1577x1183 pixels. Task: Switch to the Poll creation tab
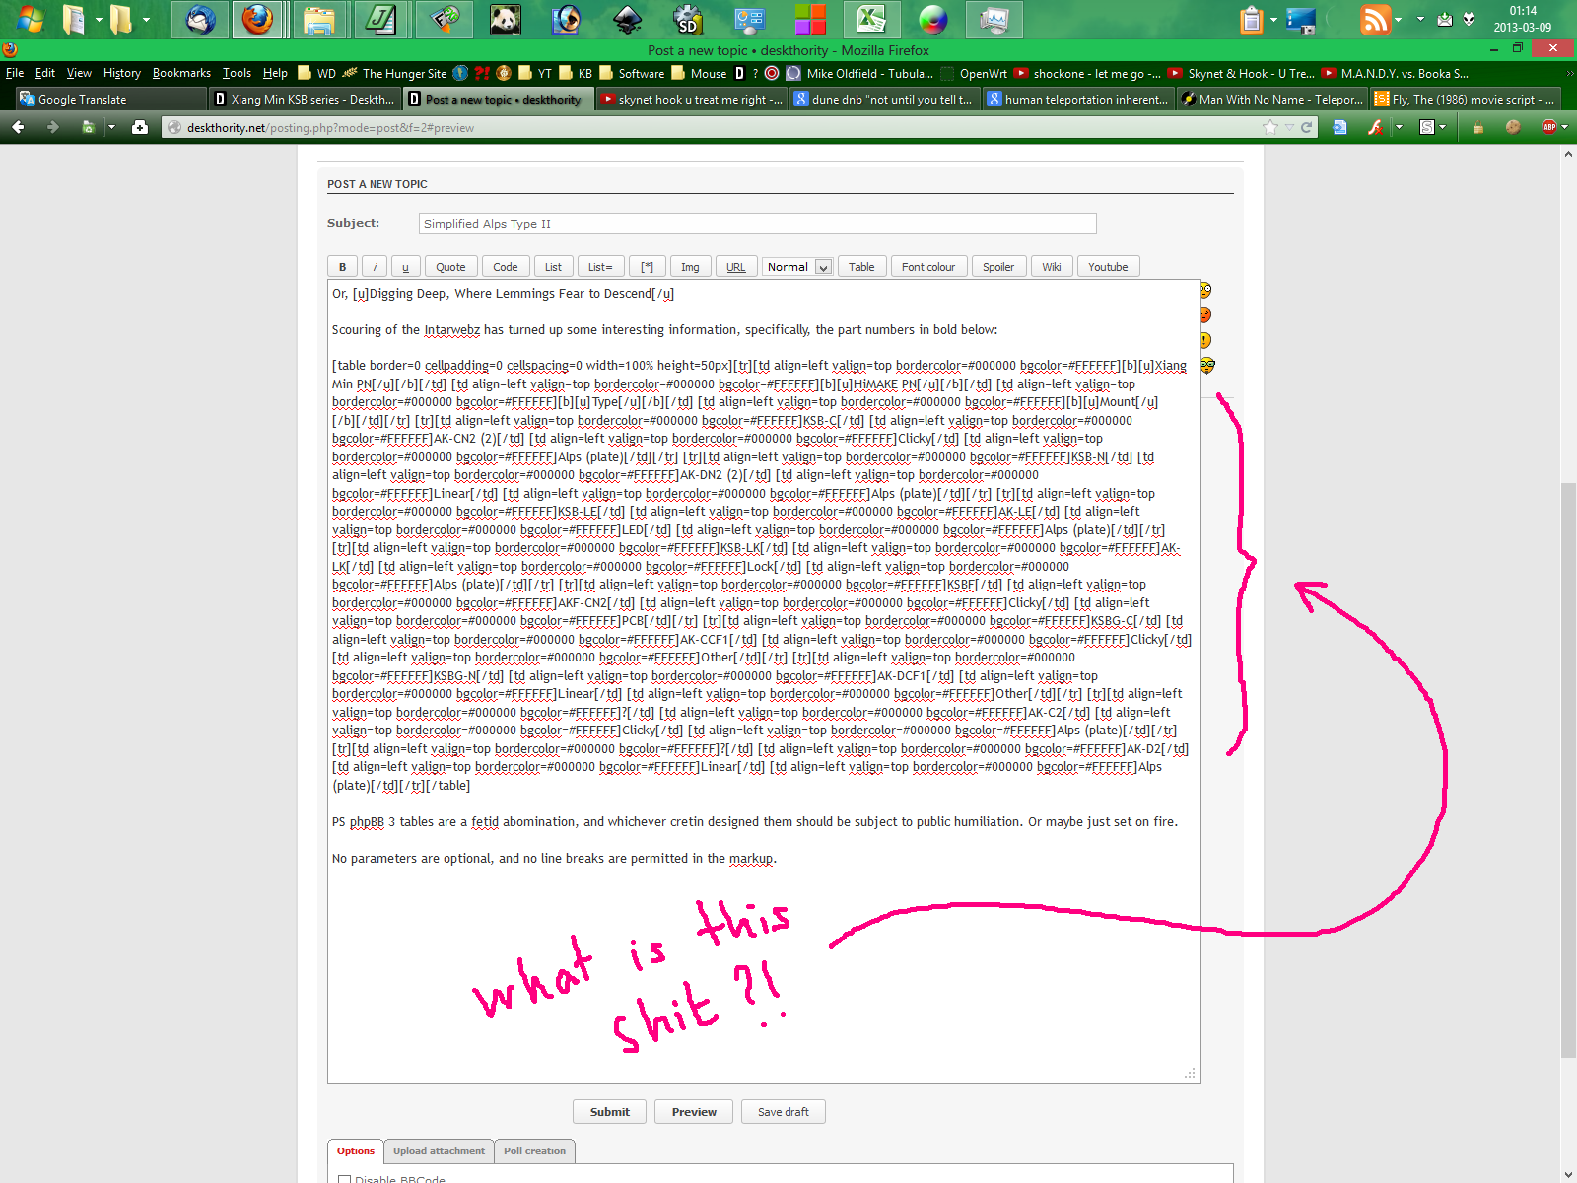(534, 1150)
